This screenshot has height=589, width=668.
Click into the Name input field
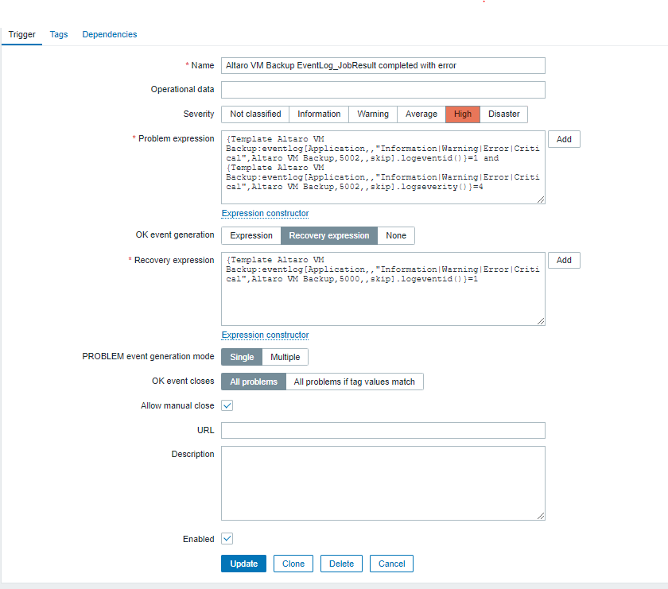click(x=383, y=66)
